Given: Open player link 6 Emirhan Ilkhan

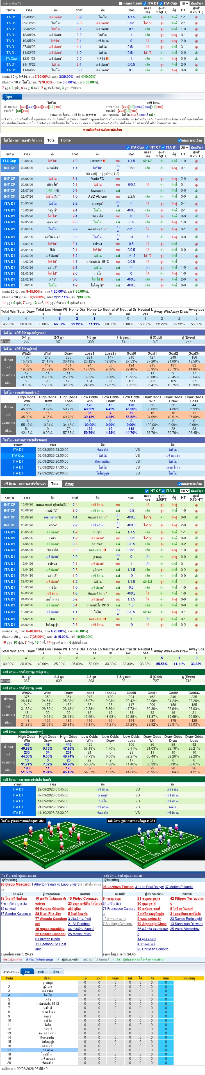Looking at the screenshot, I should pyautogui.click(x=47, y=939).
